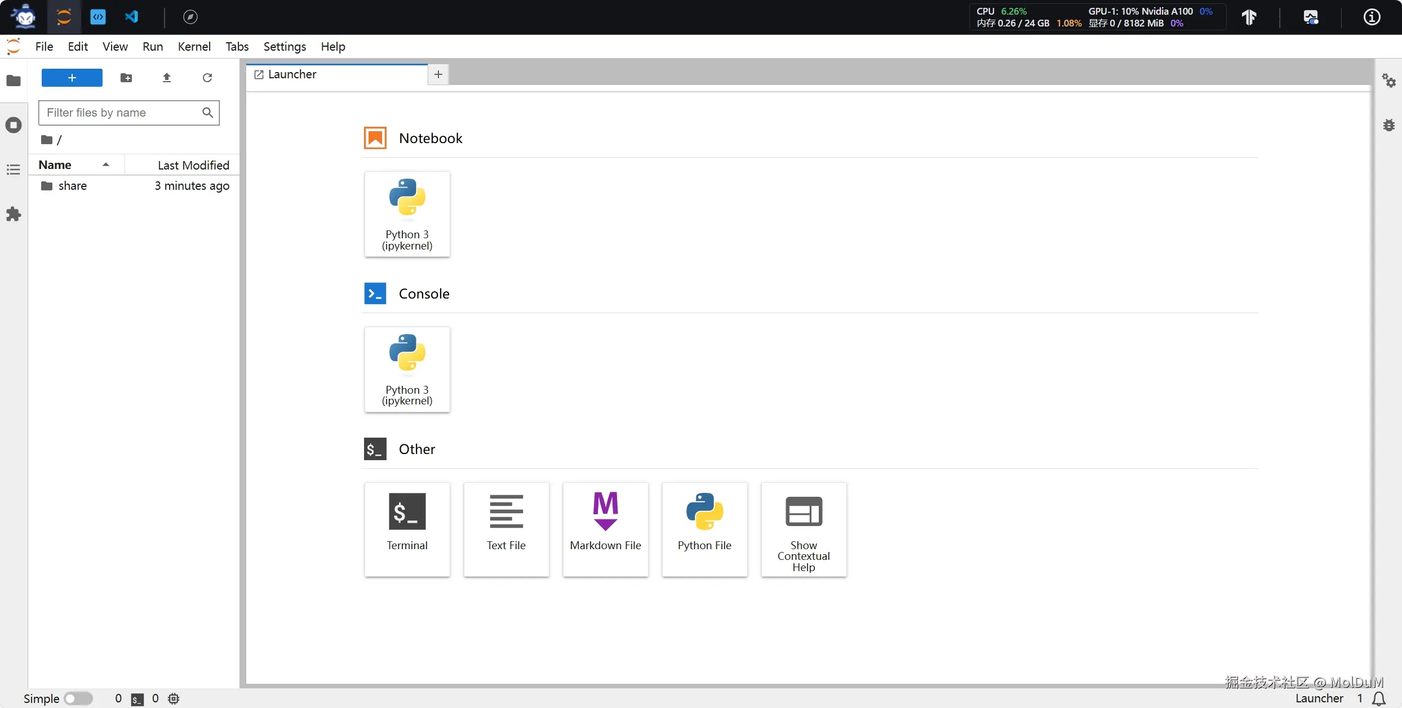Open the property inspector gears icon
This screenshot has height=708, width=1402.
[x=1388, y=81]
